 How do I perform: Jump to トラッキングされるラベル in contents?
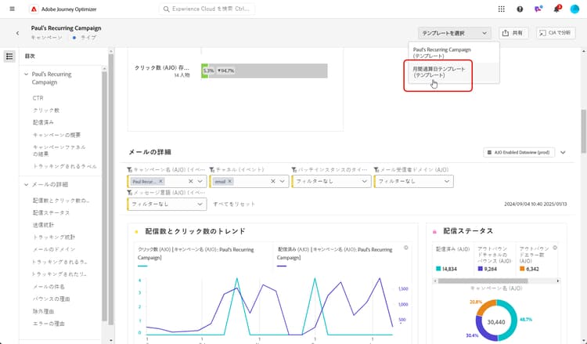coord(65,166)
